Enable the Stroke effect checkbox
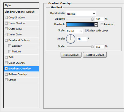124x112 pixels. pos(6,80)
